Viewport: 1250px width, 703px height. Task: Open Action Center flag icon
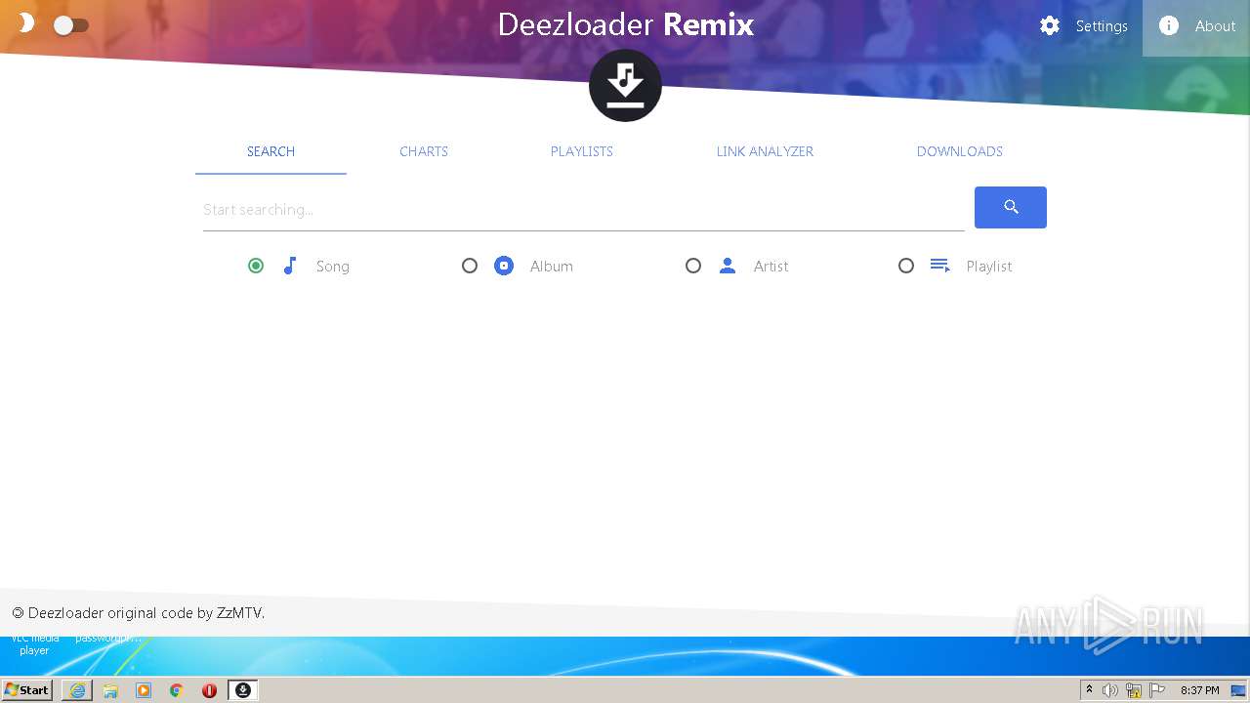pyautogui.click(x=1157, y=690)
